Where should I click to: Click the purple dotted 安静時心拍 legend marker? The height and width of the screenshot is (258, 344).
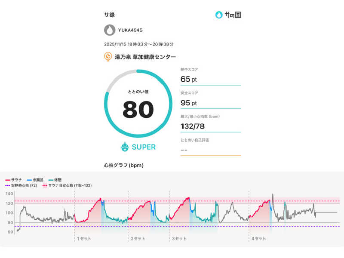[x=8, y=185]
